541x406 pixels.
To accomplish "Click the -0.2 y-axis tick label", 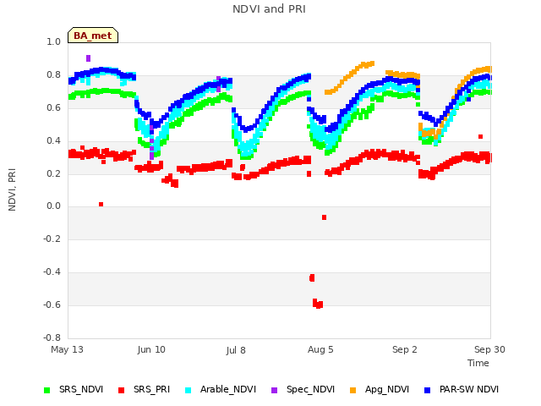I will 52,239.
